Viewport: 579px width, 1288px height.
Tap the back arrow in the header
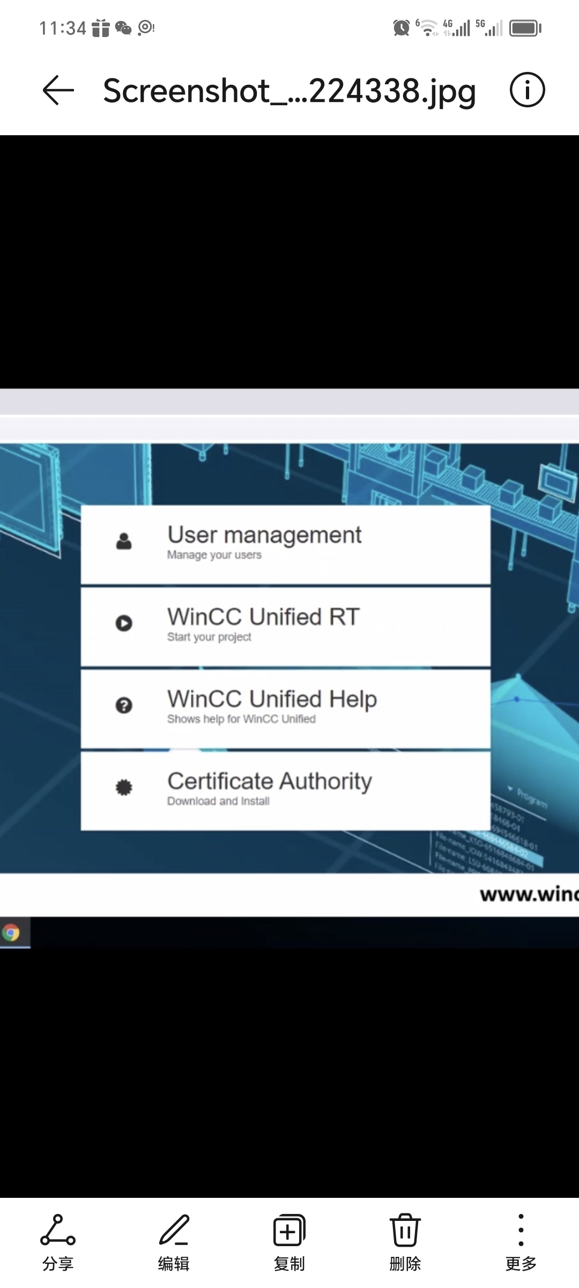(58, 90)
